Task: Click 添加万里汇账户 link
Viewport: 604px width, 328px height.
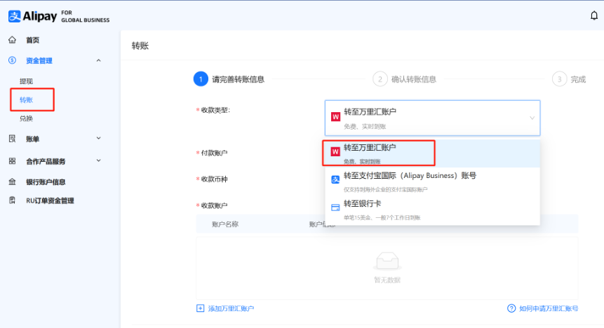Action: [x=231, y=308]
